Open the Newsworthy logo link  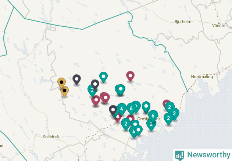[203, 155]
